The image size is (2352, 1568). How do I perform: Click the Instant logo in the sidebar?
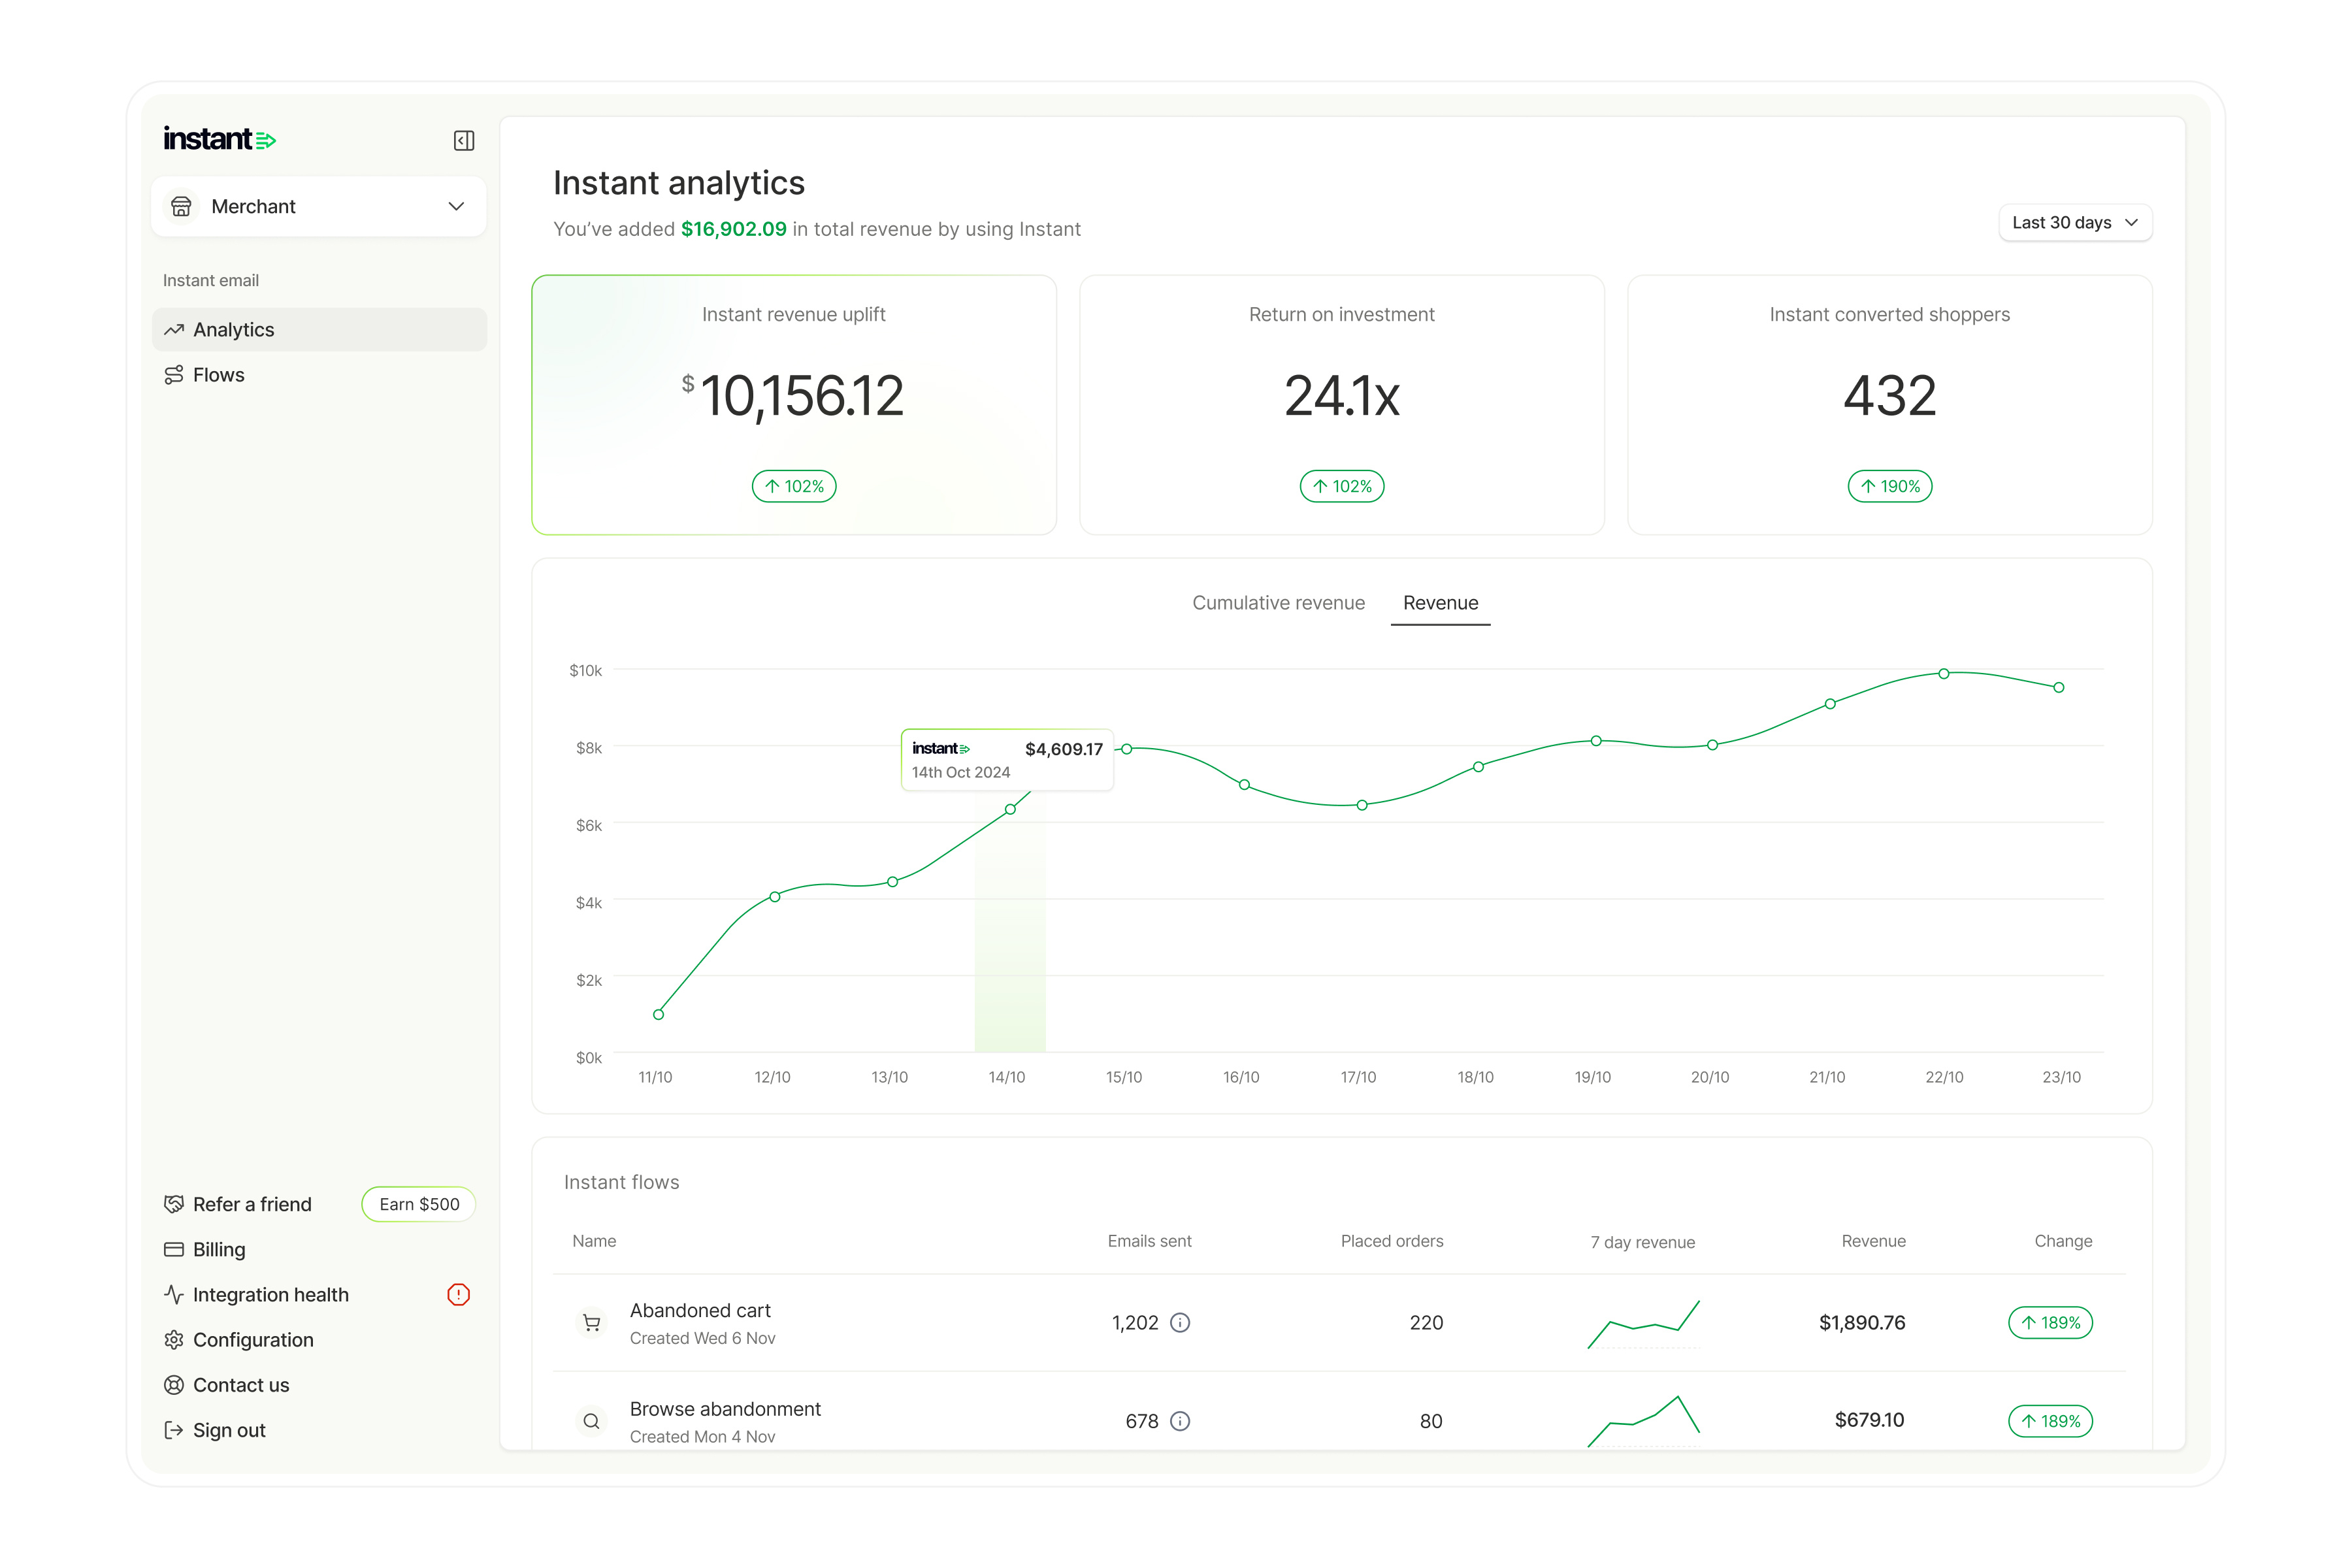tap(219, 139)
